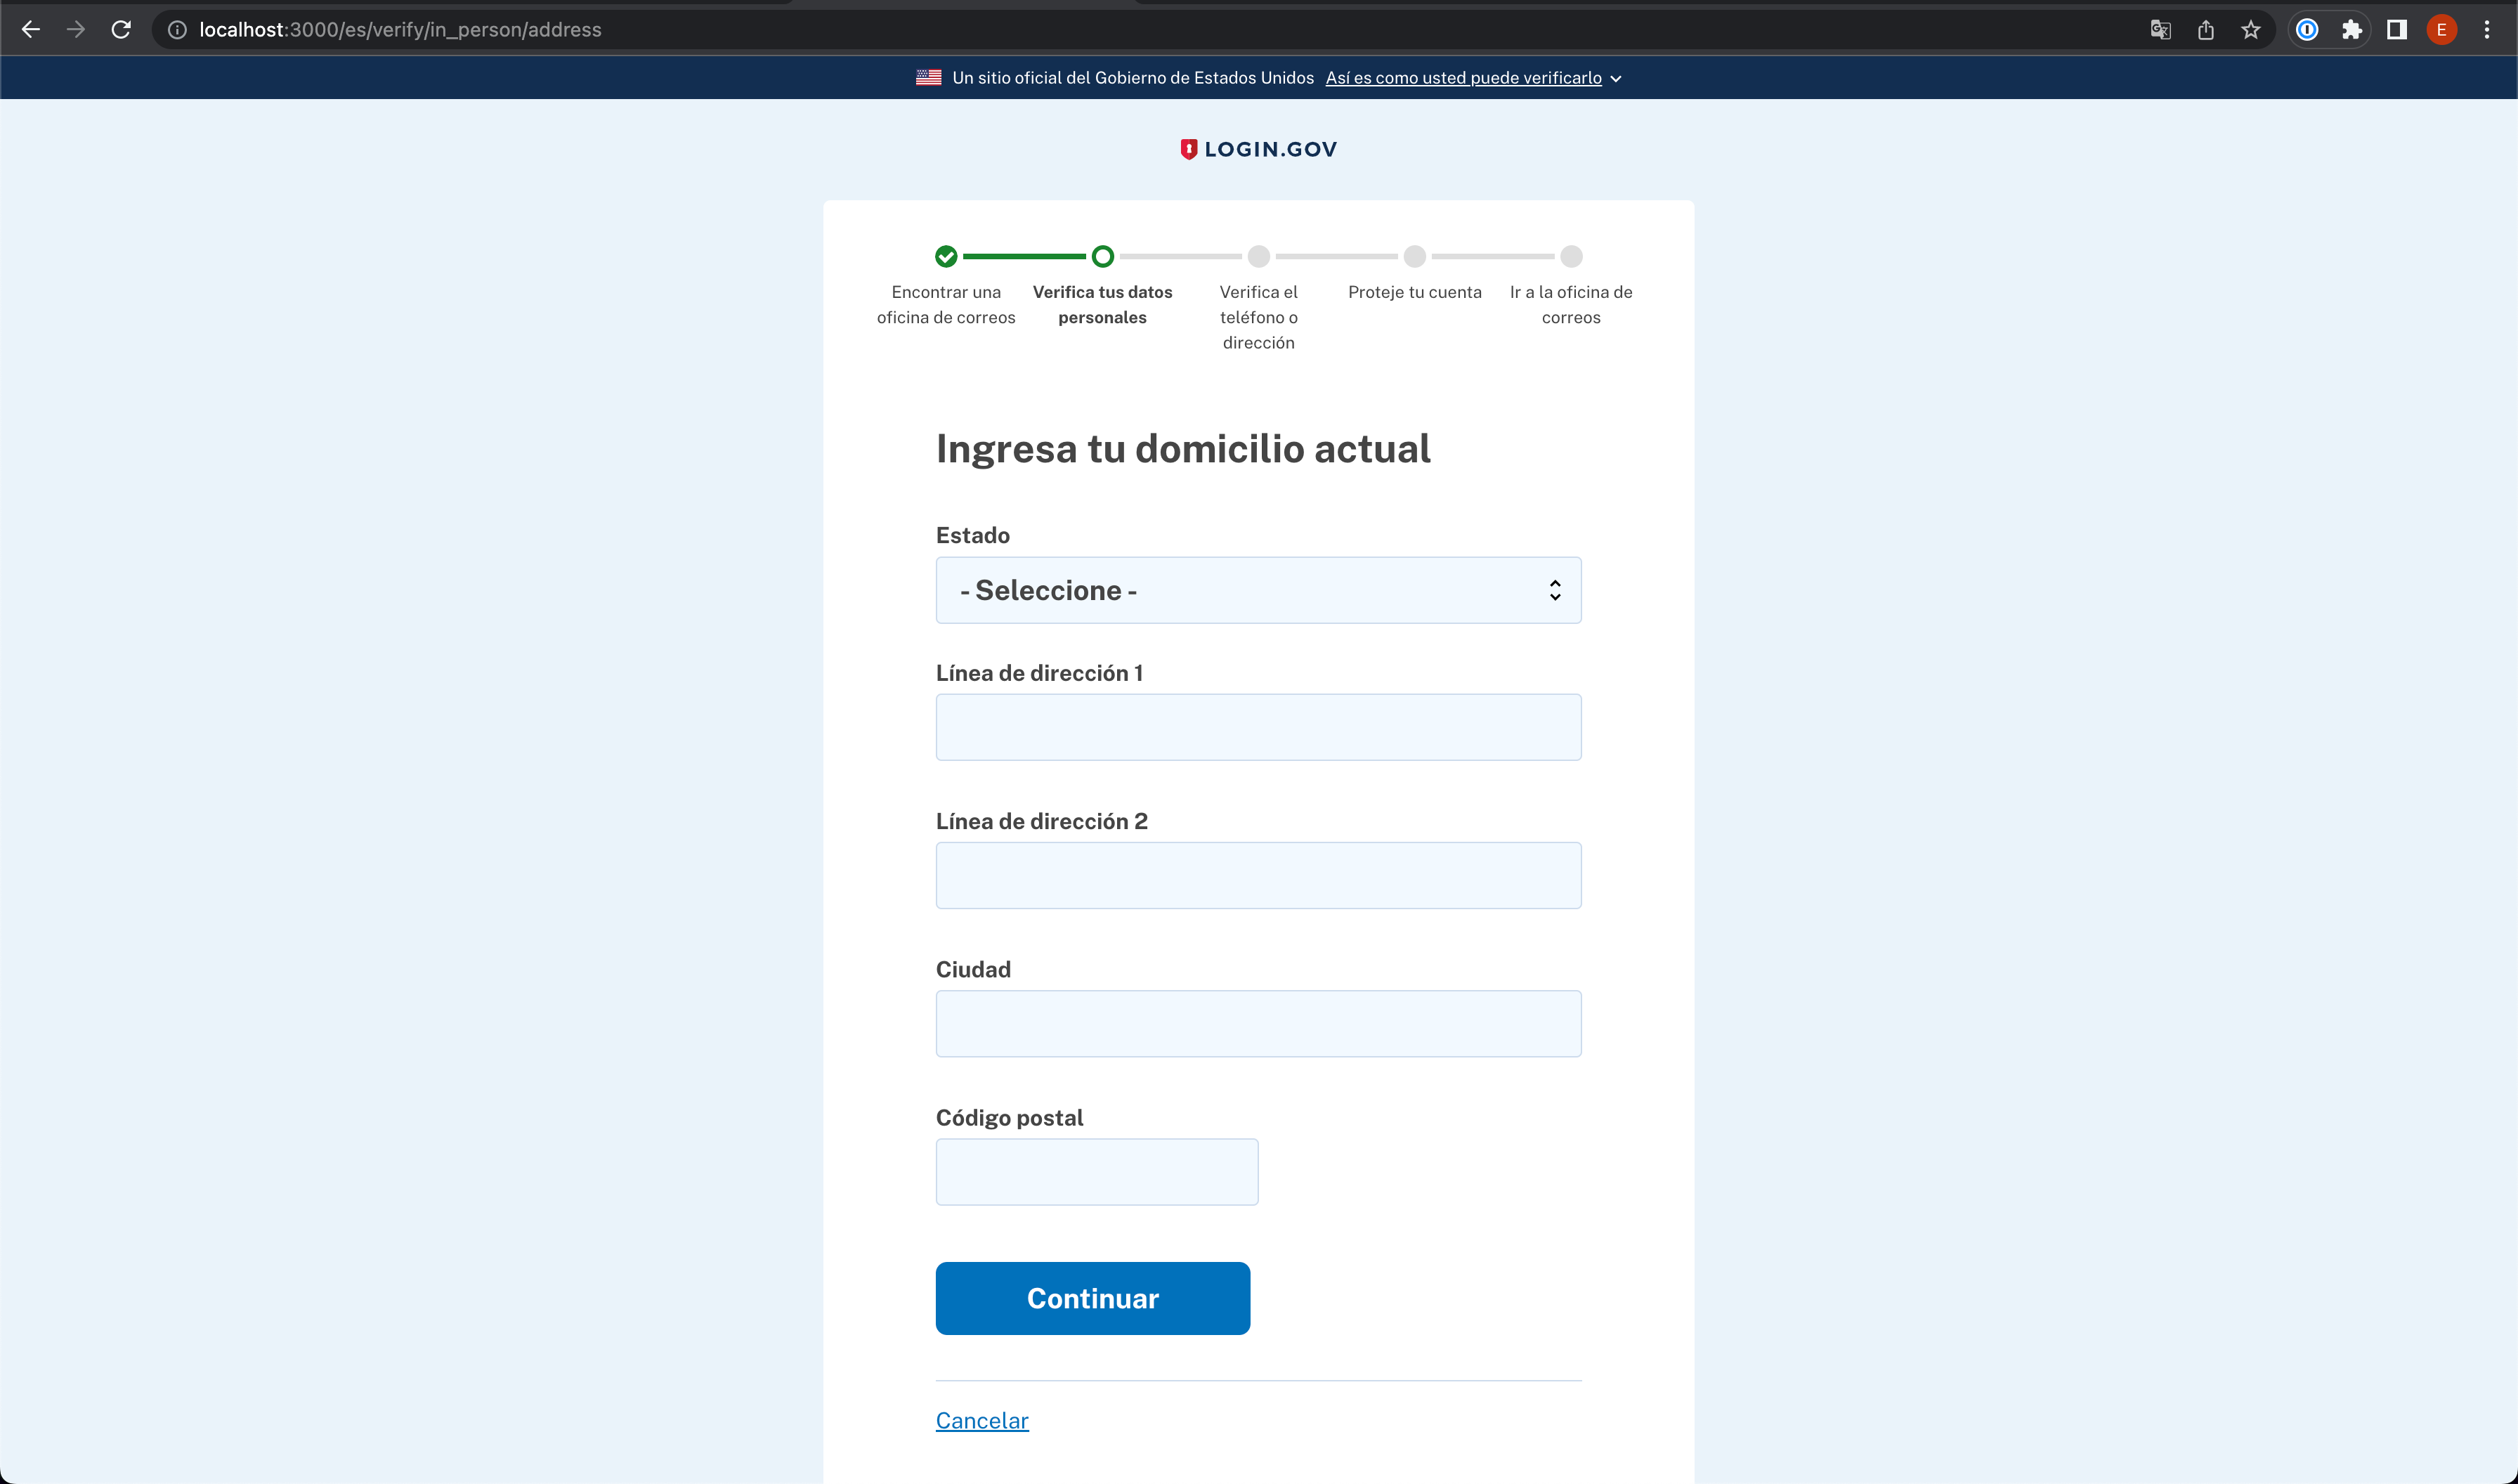Click the Cancelar link

tap(981, 1420)
